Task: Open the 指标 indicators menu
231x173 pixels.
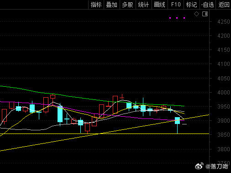Action: point(96,5)
